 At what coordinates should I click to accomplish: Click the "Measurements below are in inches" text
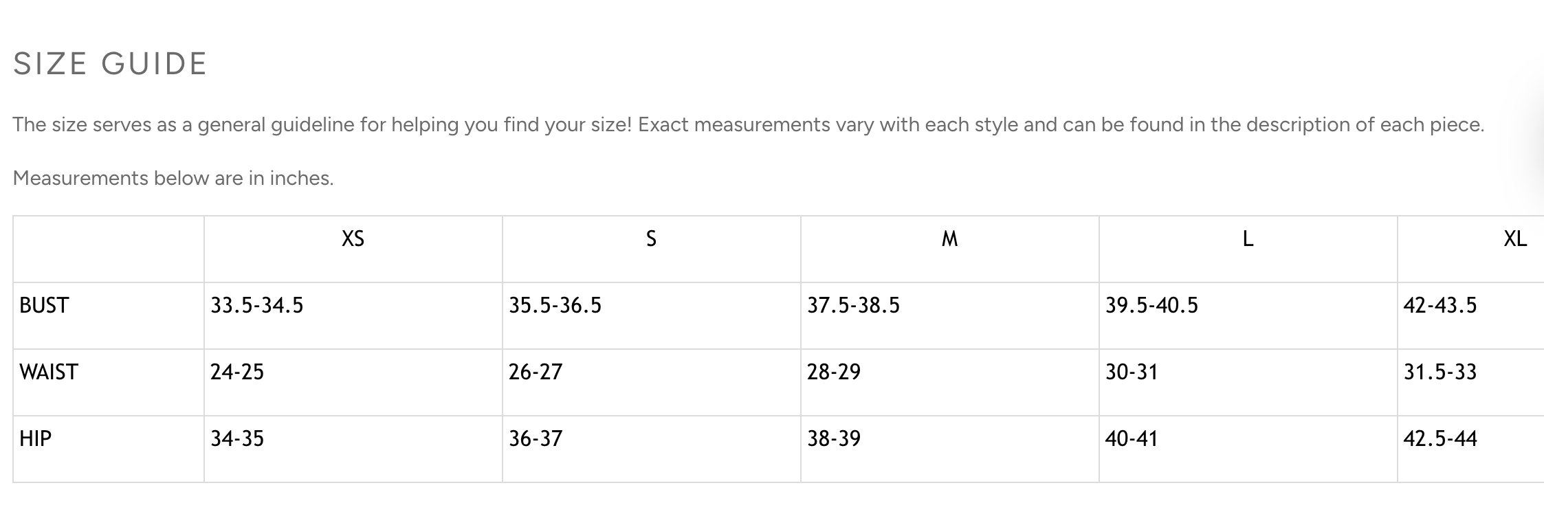[x=173, y=179]
